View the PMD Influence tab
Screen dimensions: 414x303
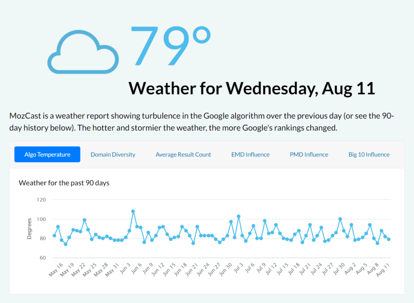pyautogui.click(x=309, y=154)
